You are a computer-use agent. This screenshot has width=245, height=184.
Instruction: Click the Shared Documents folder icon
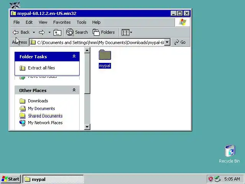click(x=22, y=116)
